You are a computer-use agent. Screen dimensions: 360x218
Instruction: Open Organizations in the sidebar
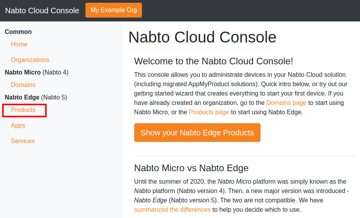[x=30, y=60]
